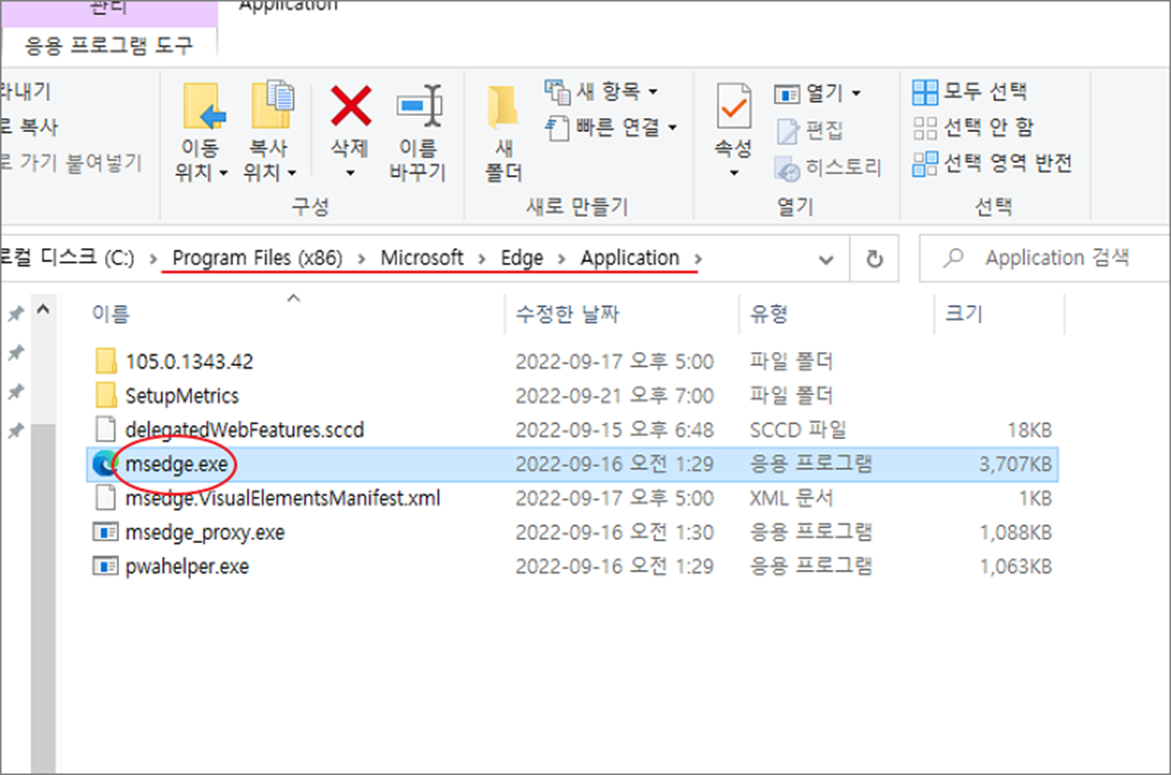Click the 히스토리 (History) button
Viewport: 1171px width, 775px height.
click(x=827, y=168)
